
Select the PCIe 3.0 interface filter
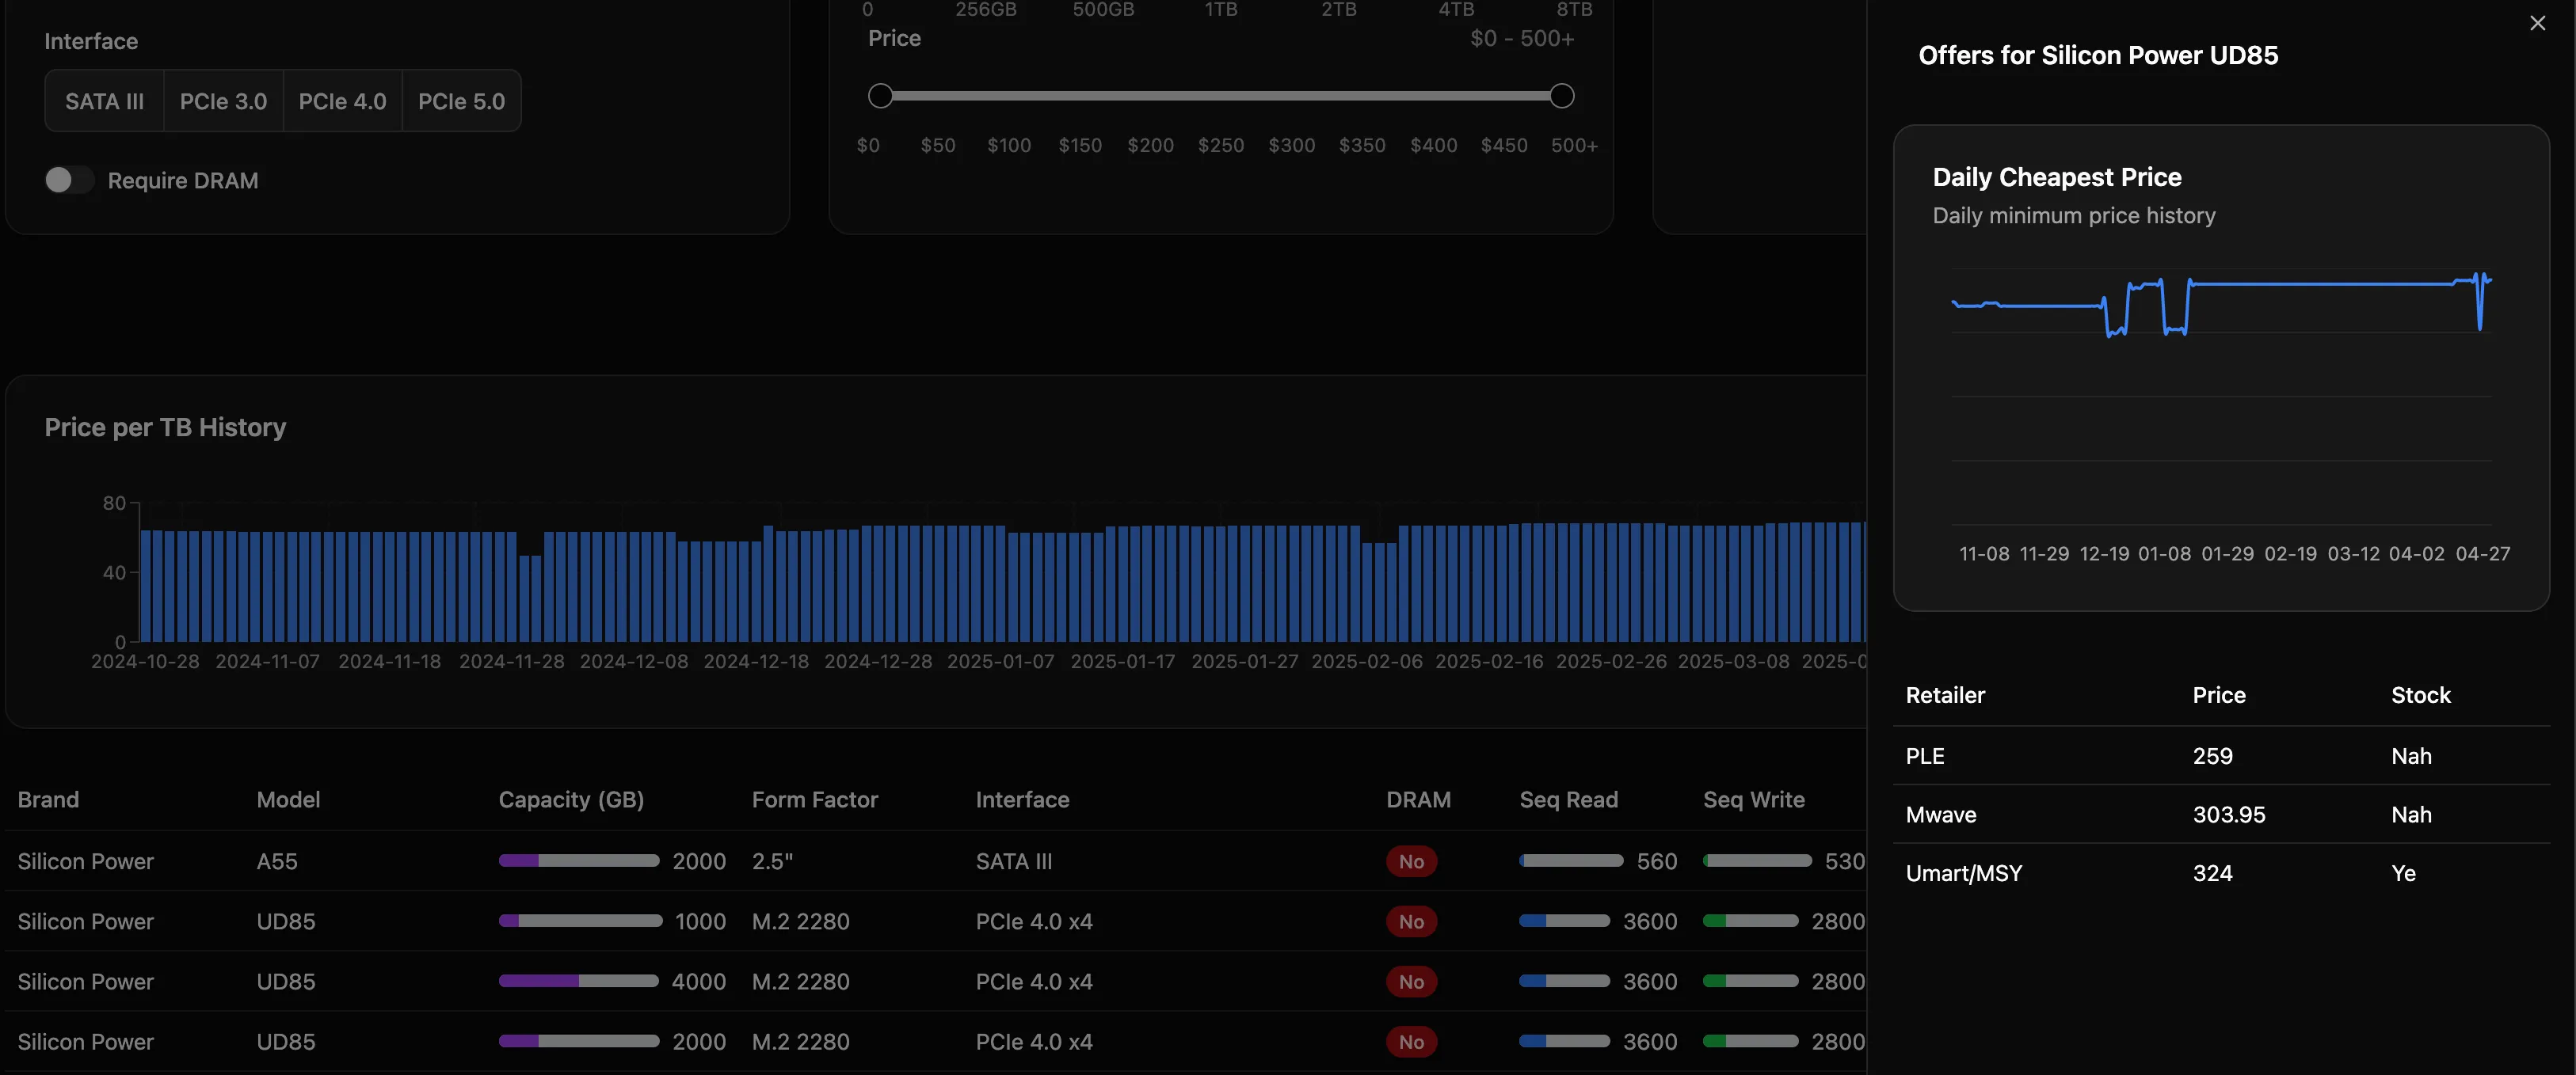223,101
